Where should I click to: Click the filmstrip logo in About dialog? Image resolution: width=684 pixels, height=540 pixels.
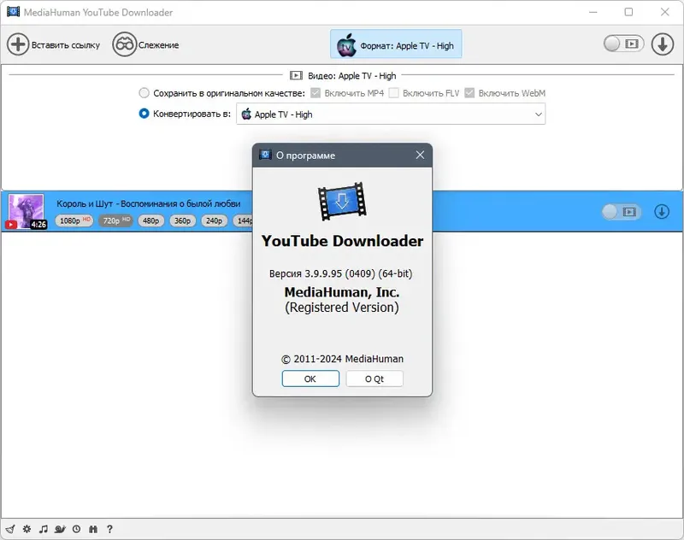click(342, 202)
